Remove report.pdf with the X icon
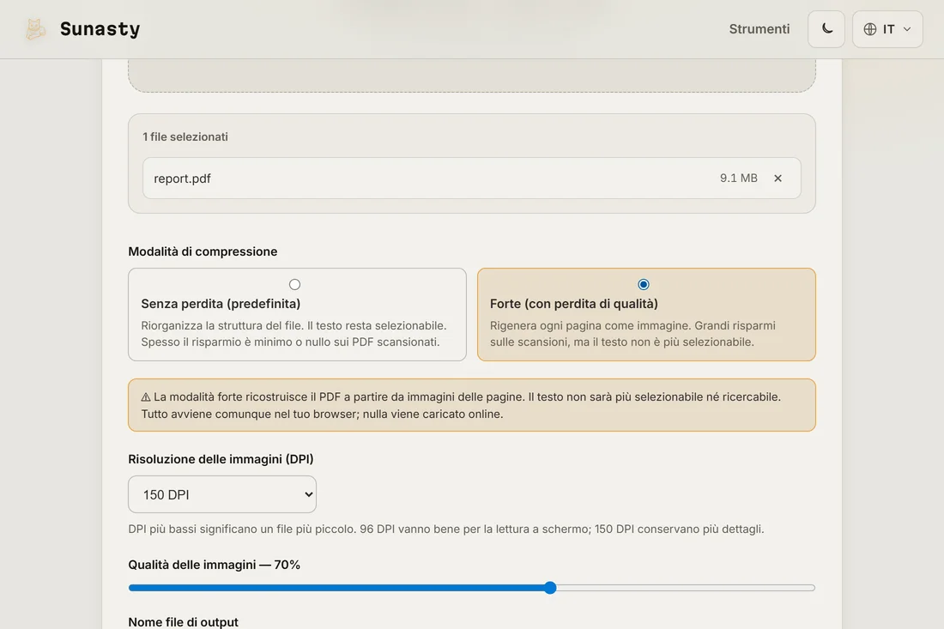Viewport: 944px width, 629px height. [778, 178]
